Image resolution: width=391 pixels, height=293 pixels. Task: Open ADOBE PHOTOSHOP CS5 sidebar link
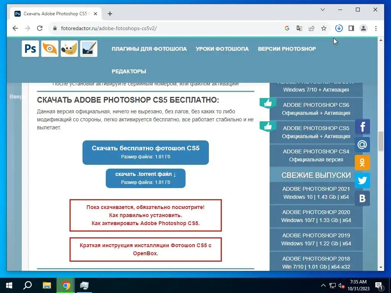coord(316,132)
